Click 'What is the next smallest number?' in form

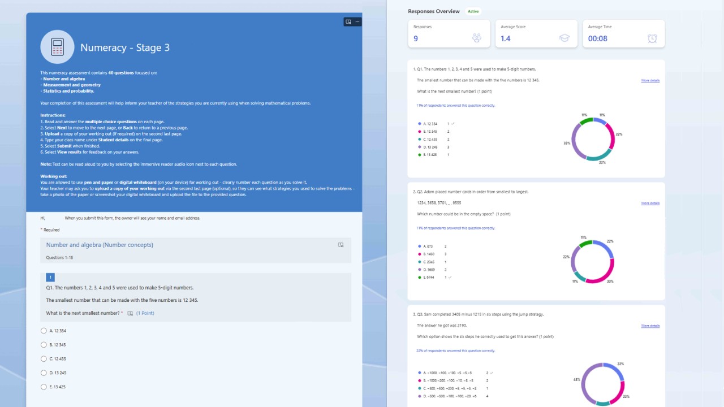83,313
